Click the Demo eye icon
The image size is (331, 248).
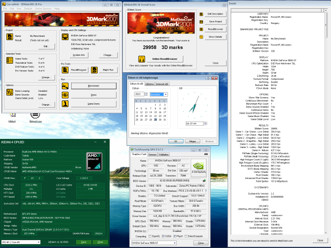pos(65,95)
